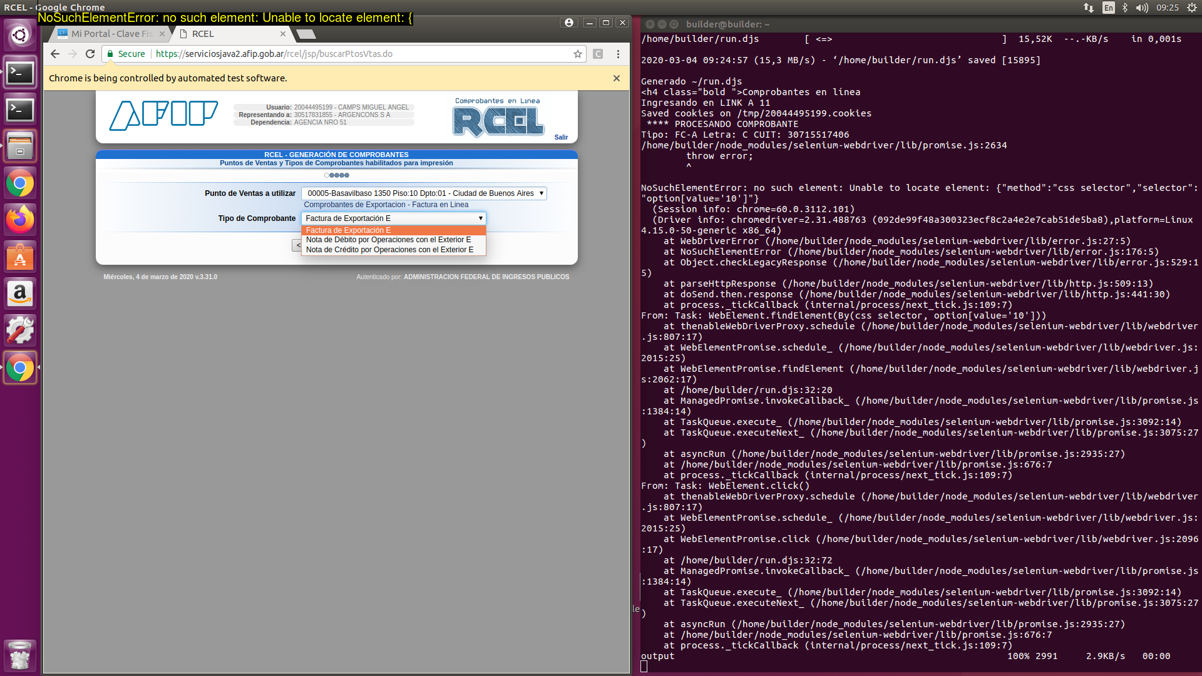Open the Trash in the launcher
This screenshot has height=676, width=1202.
coord(20,655)
